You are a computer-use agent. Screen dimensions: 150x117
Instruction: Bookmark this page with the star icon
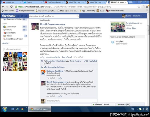coord(139,7)
